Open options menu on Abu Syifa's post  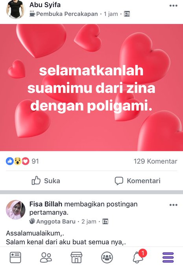(174, 6)
